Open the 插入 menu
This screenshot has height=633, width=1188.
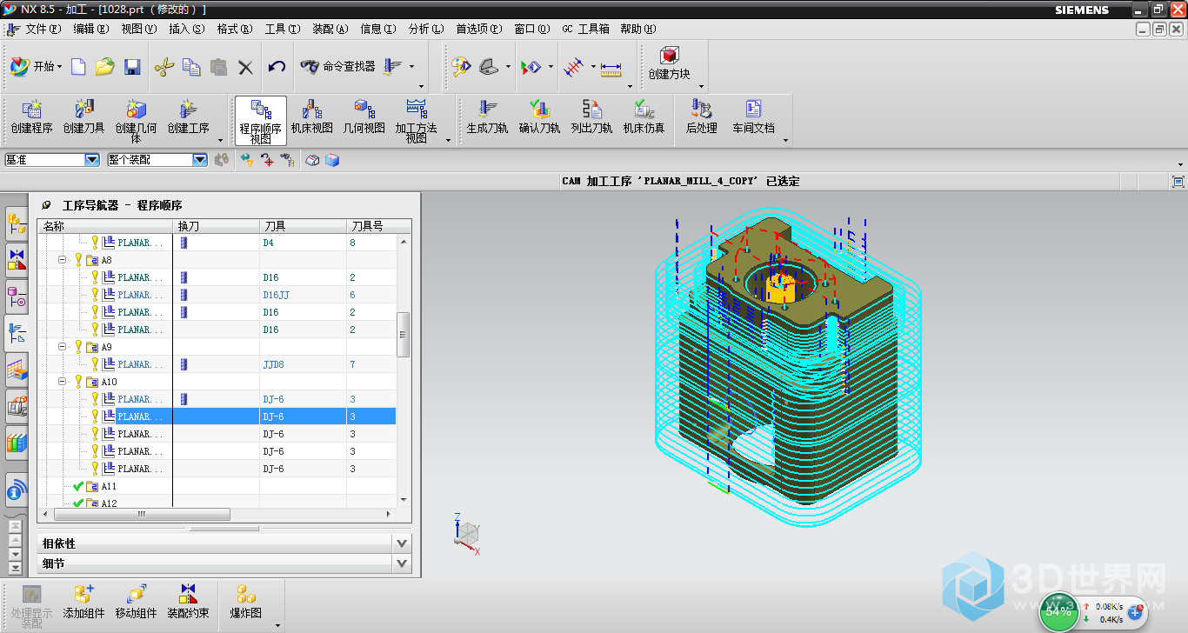point(186,29)
